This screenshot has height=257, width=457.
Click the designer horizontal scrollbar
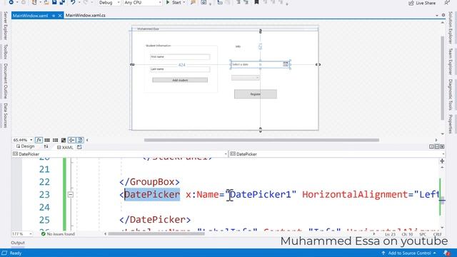pos(261,140)
